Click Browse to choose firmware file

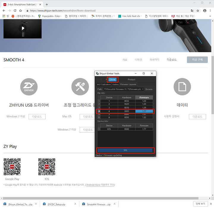tap(149, 89)
